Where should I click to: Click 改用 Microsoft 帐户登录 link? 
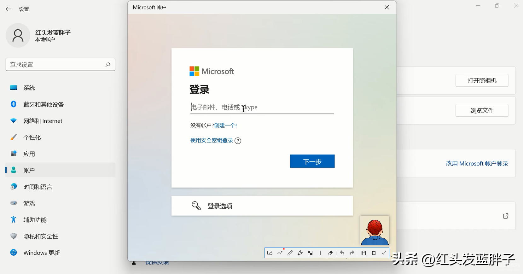click(477, 163)
